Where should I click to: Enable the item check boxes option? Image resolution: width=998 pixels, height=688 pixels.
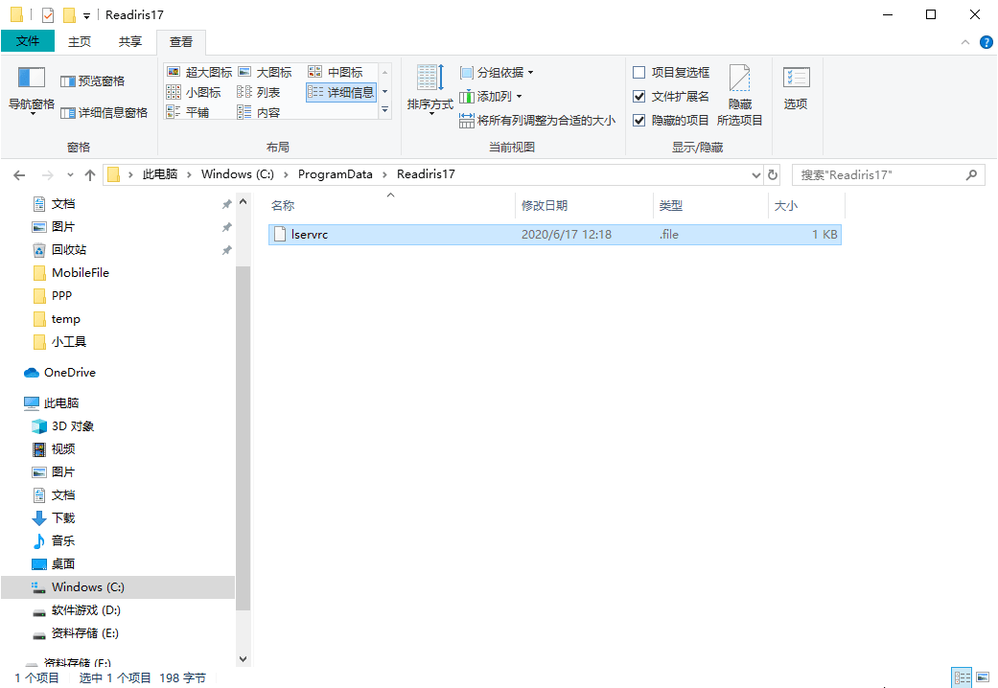pos(639,73)
